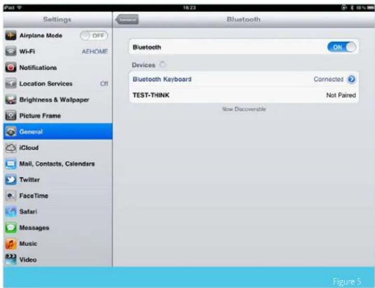Tap the Bluetooth status bar icon
Screen dimensions: 375x288
coord(352,8)
